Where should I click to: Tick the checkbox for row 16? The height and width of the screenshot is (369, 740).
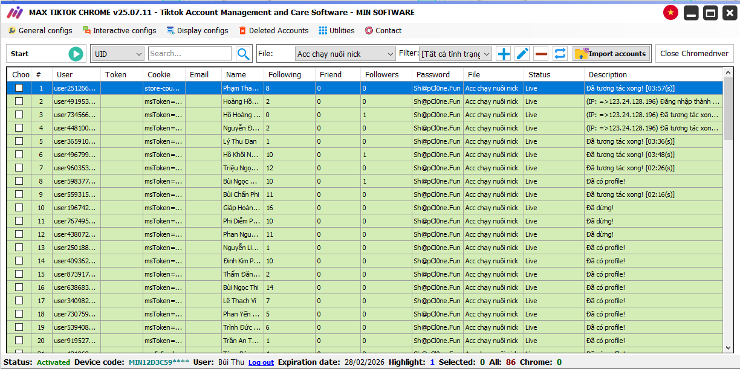pos(19,287)
